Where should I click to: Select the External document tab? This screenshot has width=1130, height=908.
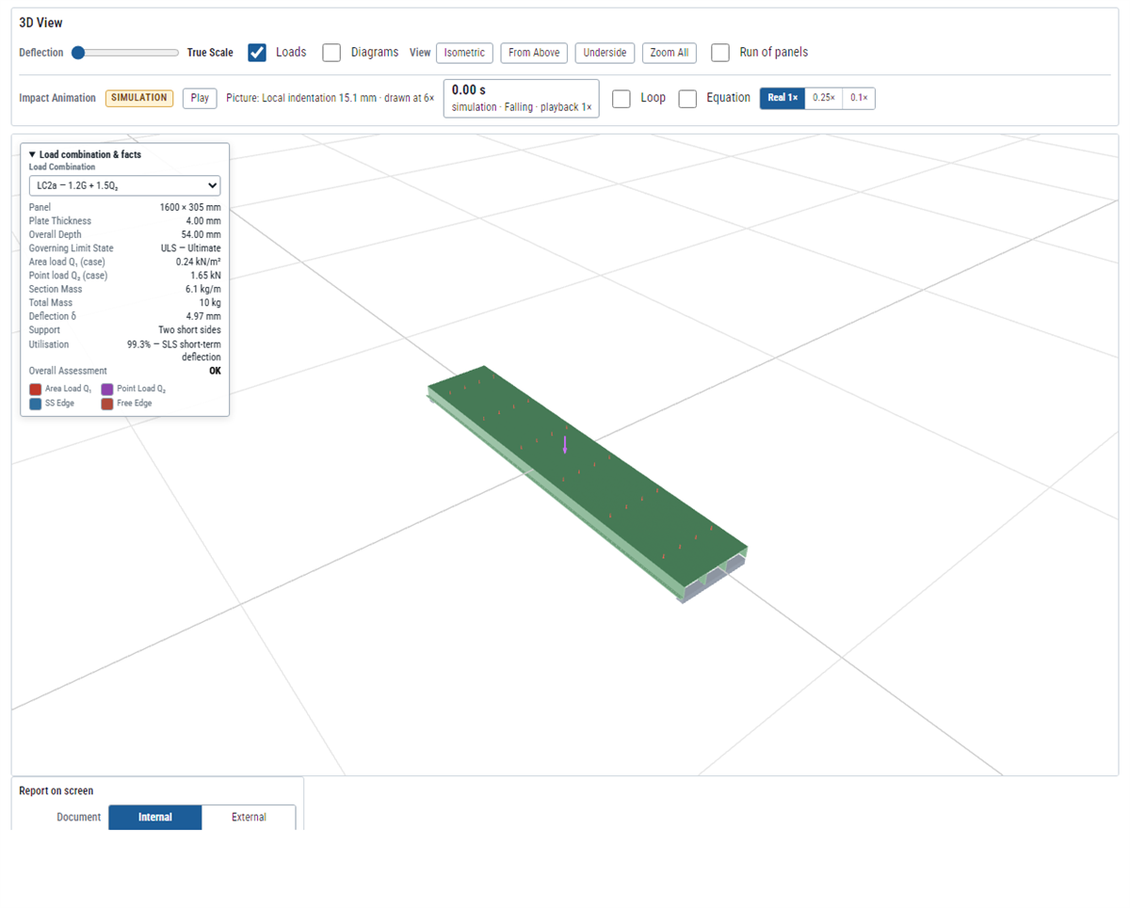pyautogui.click(x=249, y=818)
